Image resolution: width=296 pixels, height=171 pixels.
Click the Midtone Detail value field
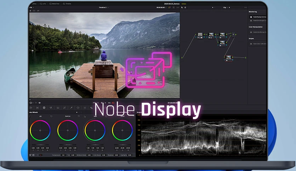click(x=89, y=155)
